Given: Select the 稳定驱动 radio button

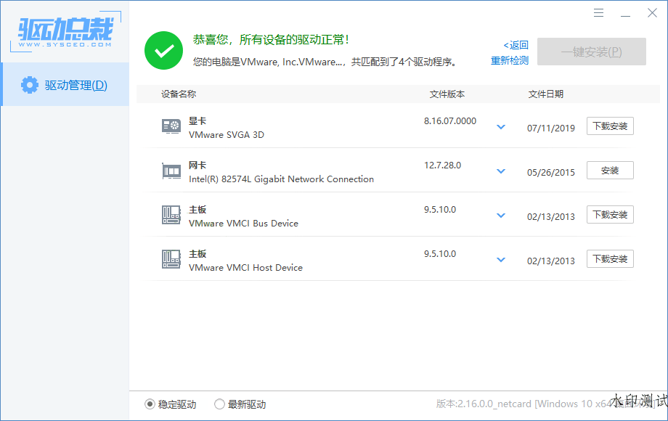Looking at the screenshot, I should [x=150, y=404].
